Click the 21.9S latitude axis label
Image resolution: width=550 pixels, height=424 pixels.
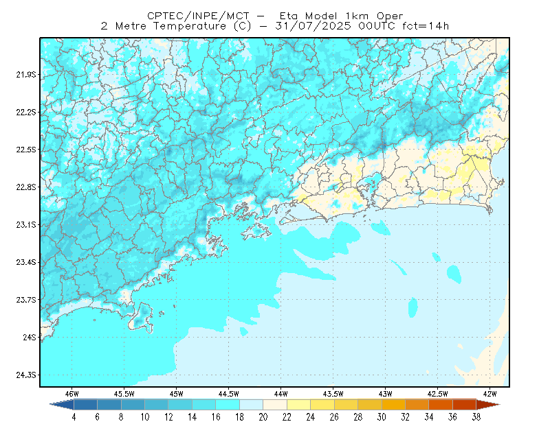26,74
